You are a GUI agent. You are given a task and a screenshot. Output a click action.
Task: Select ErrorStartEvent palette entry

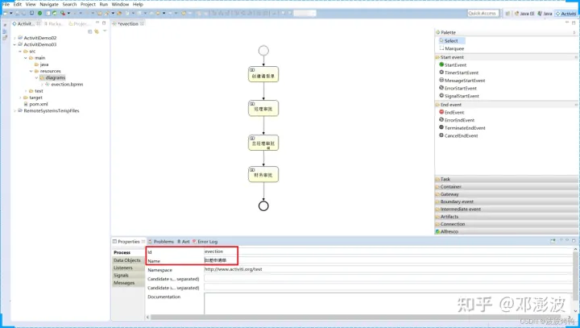click(x=458, y=88)
